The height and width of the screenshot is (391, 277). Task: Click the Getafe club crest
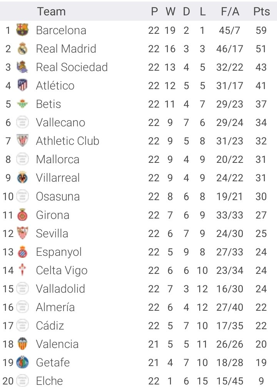(x=22, y=362)
